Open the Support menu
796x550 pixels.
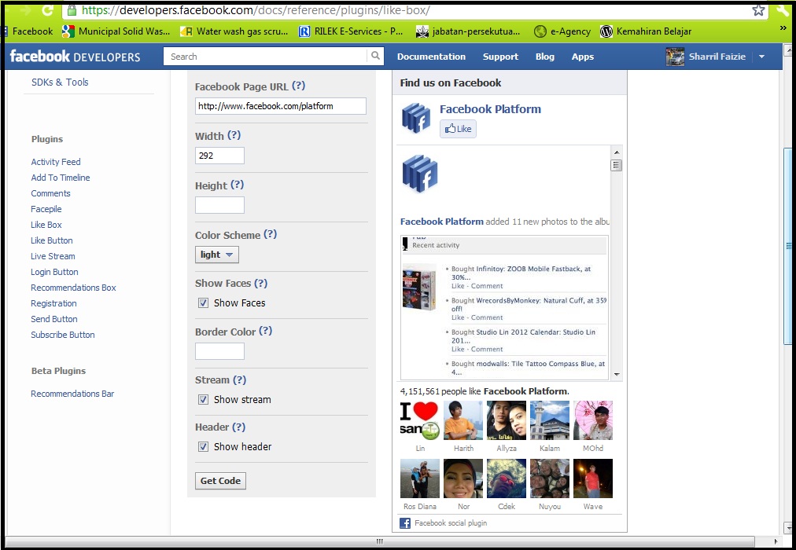tap(500, 57)
